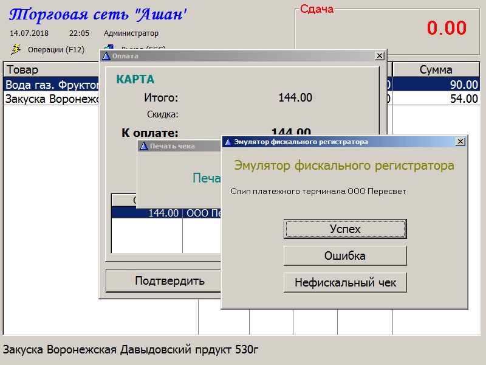
Task: Click the partially hidden exit door icon
Action: click(108, 47)
